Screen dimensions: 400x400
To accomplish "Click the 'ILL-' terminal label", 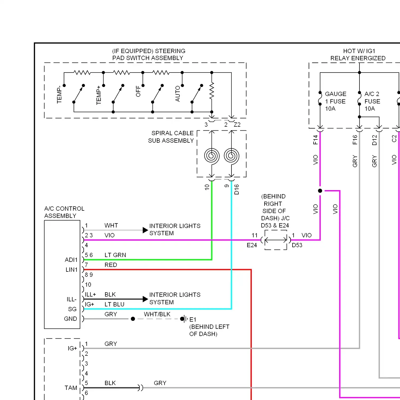I will click(x=71, y=299).
